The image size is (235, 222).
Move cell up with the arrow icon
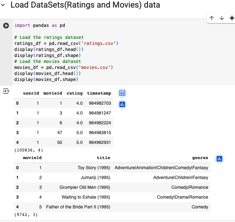point(211,18)
